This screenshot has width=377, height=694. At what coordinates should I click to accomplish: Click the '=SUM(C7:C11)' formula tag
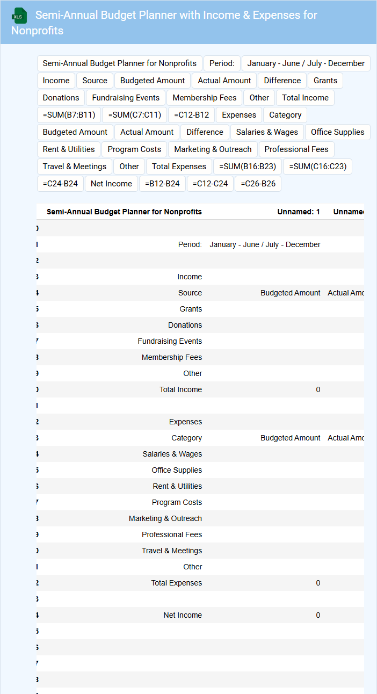(135, 115)
